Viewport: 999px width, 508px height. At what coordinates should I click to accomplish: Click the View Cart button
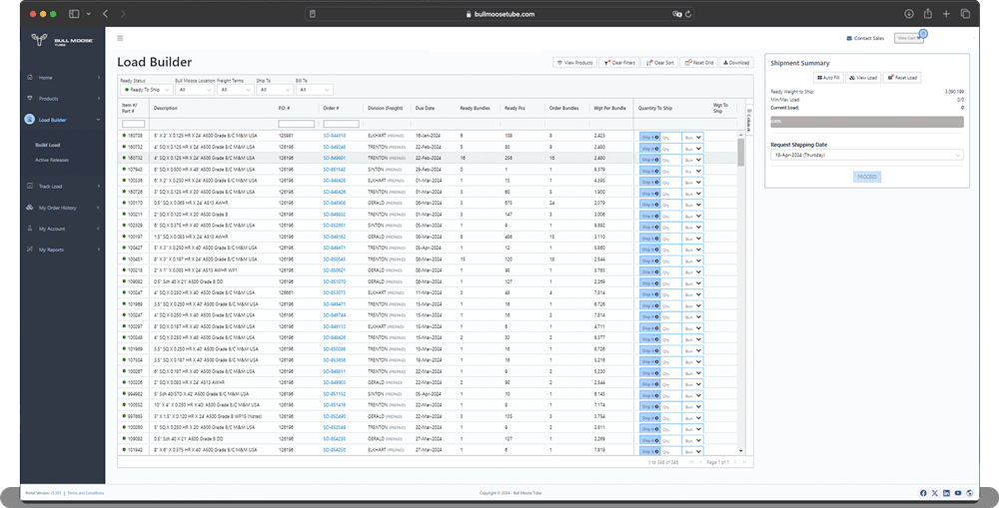tap(908, 38)
